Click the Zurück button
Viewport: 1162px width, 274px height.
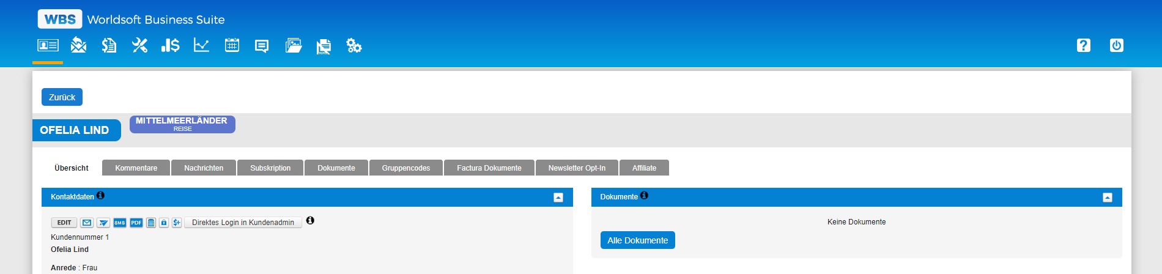pyautogui.click(x=62, y=97)
